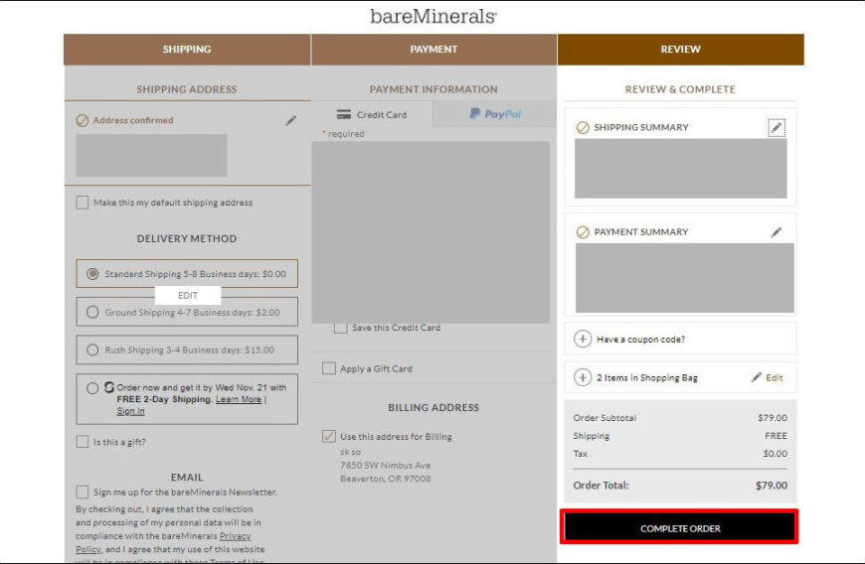Viewport: 865px width, 564px height.
Task: Click the pencil icon next to shopping bag Edit
Action: pyautogui.click(x=757, y=377)
